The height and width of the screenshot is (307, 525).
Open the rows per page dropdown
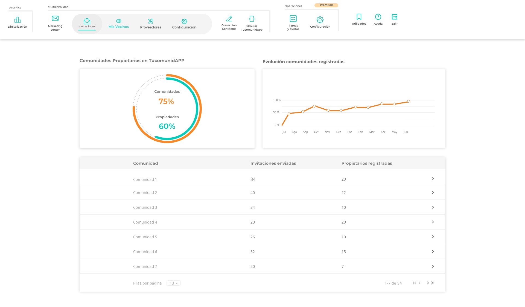(174, 283)
